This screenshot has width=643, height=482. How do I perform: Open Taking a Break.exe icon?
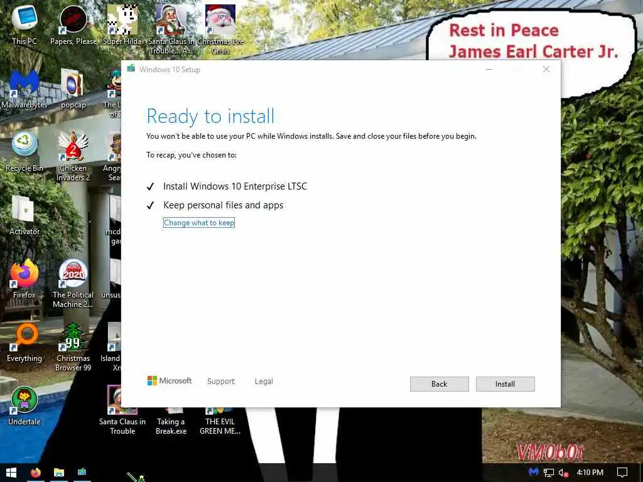tap(171, 420)
